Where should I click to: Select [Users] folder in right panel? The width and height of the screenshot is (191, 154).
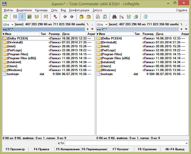click(142, 66)
